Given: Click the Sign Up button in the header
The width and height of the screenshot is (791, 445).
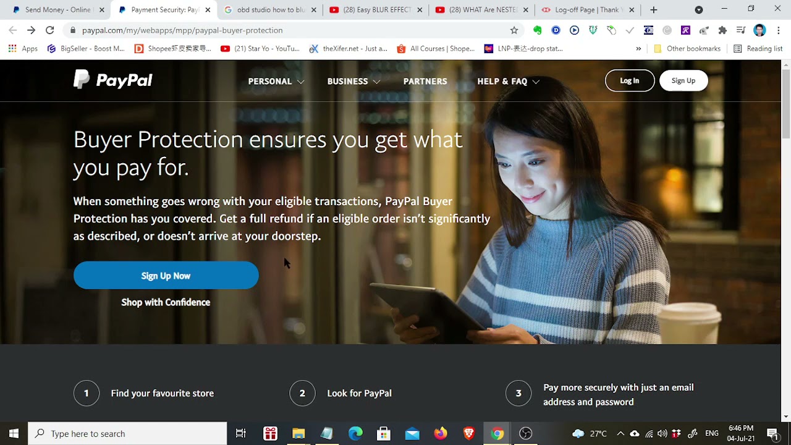Looking at the screenshot, I should 683,80.
